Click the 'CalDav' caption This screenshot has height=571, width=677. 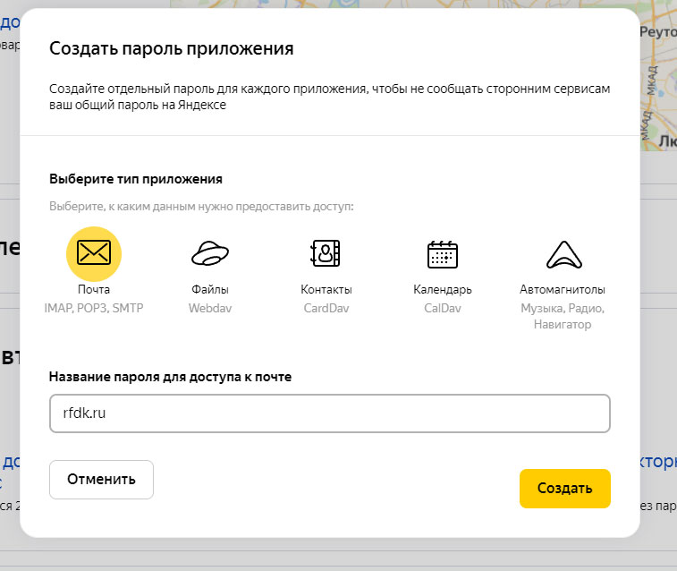(443, 308)
